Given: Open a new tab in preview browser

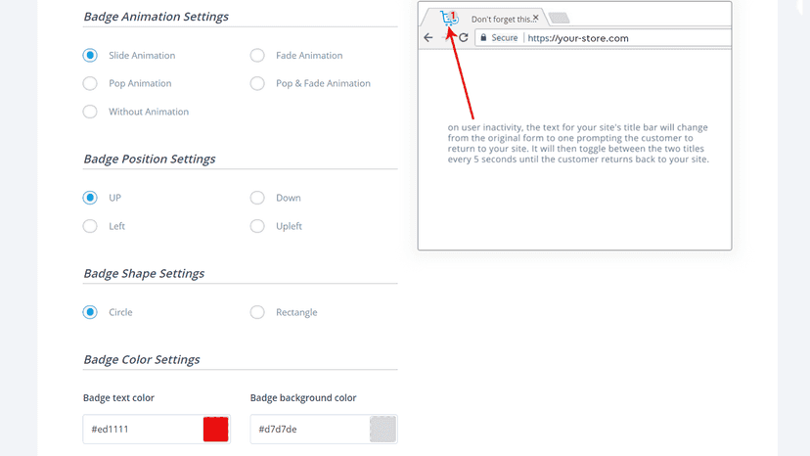Looking at the screenshot, I should tap(559, 18).
